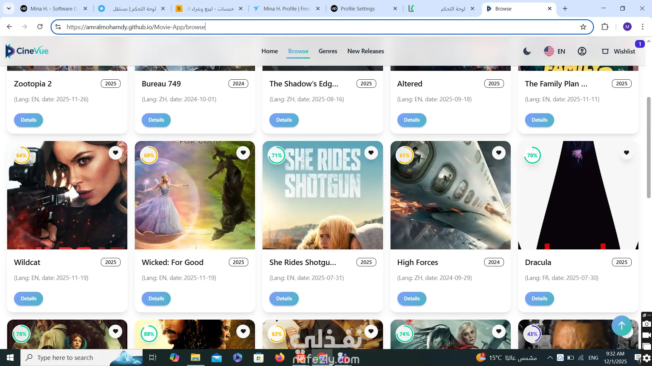Open EN language selector
652x366 pixels.
[x=555, y=51]
